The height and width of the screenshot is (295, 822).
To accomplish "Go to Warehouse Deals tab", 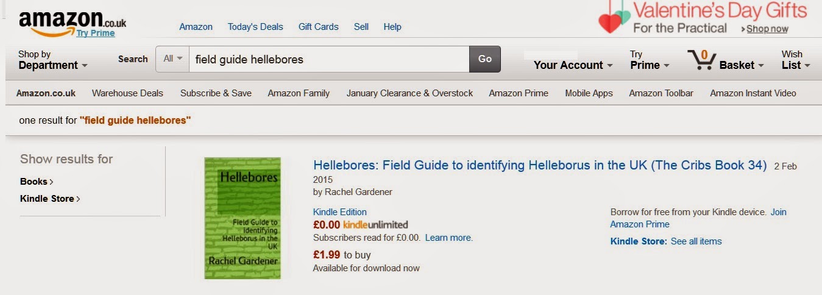I will [127, 93].
